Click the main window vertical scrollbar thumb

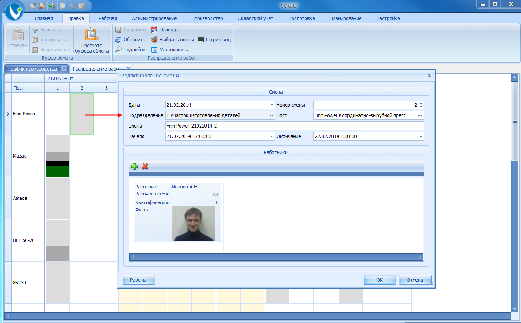click(515, 121)
